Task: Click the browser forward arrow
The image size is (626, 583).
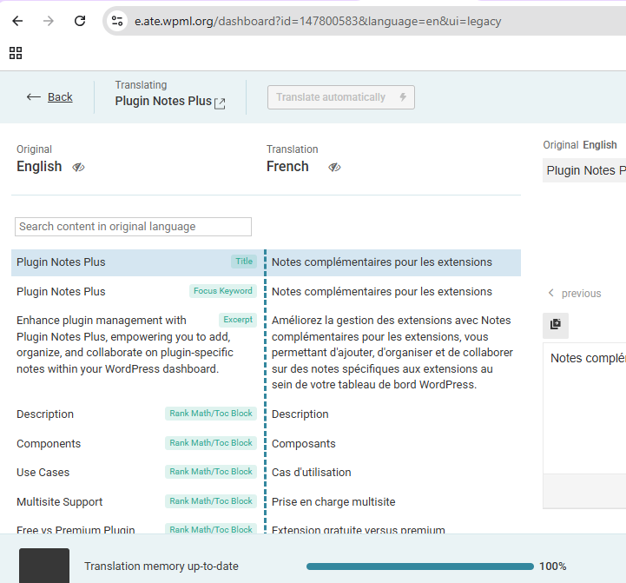Action: click(x=48, y=21)
